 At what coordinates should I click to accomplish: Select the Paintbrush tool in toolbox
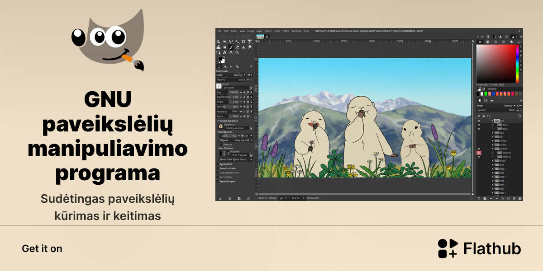point(231,47)
